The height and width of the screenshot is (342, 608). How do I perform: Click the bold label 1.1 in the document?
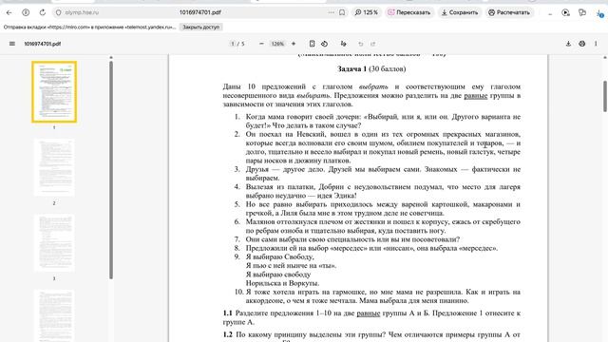click(x=227, y=313)
